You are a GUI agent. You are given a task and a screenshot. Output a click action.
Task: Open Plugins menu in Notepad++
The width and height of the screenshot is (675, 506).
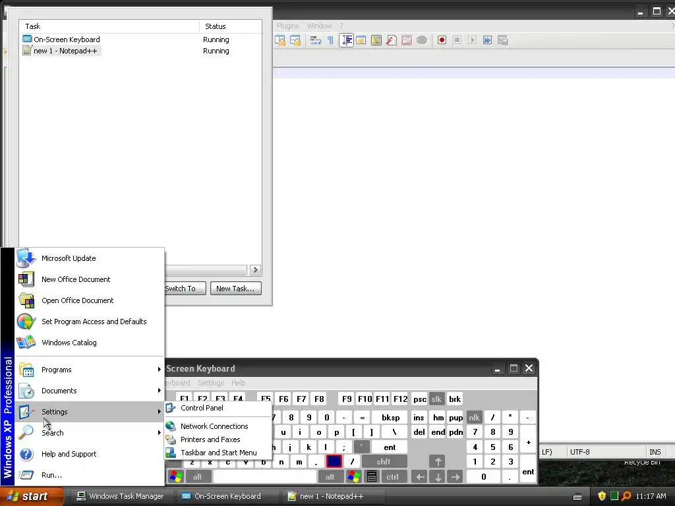[288, 26]
